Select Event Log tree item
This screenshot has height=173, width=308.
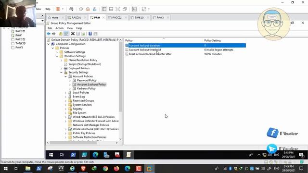78,97
